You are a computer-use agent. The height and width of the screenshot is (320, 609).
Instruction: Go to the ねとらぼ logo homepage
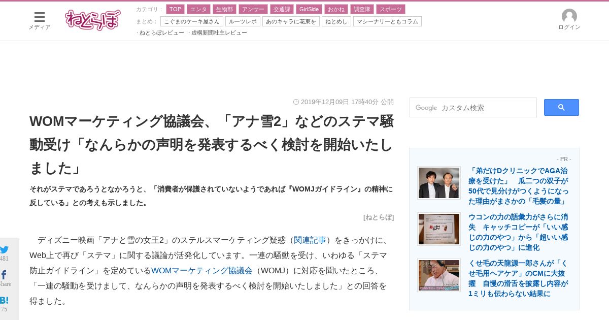[x=93, y=20]
